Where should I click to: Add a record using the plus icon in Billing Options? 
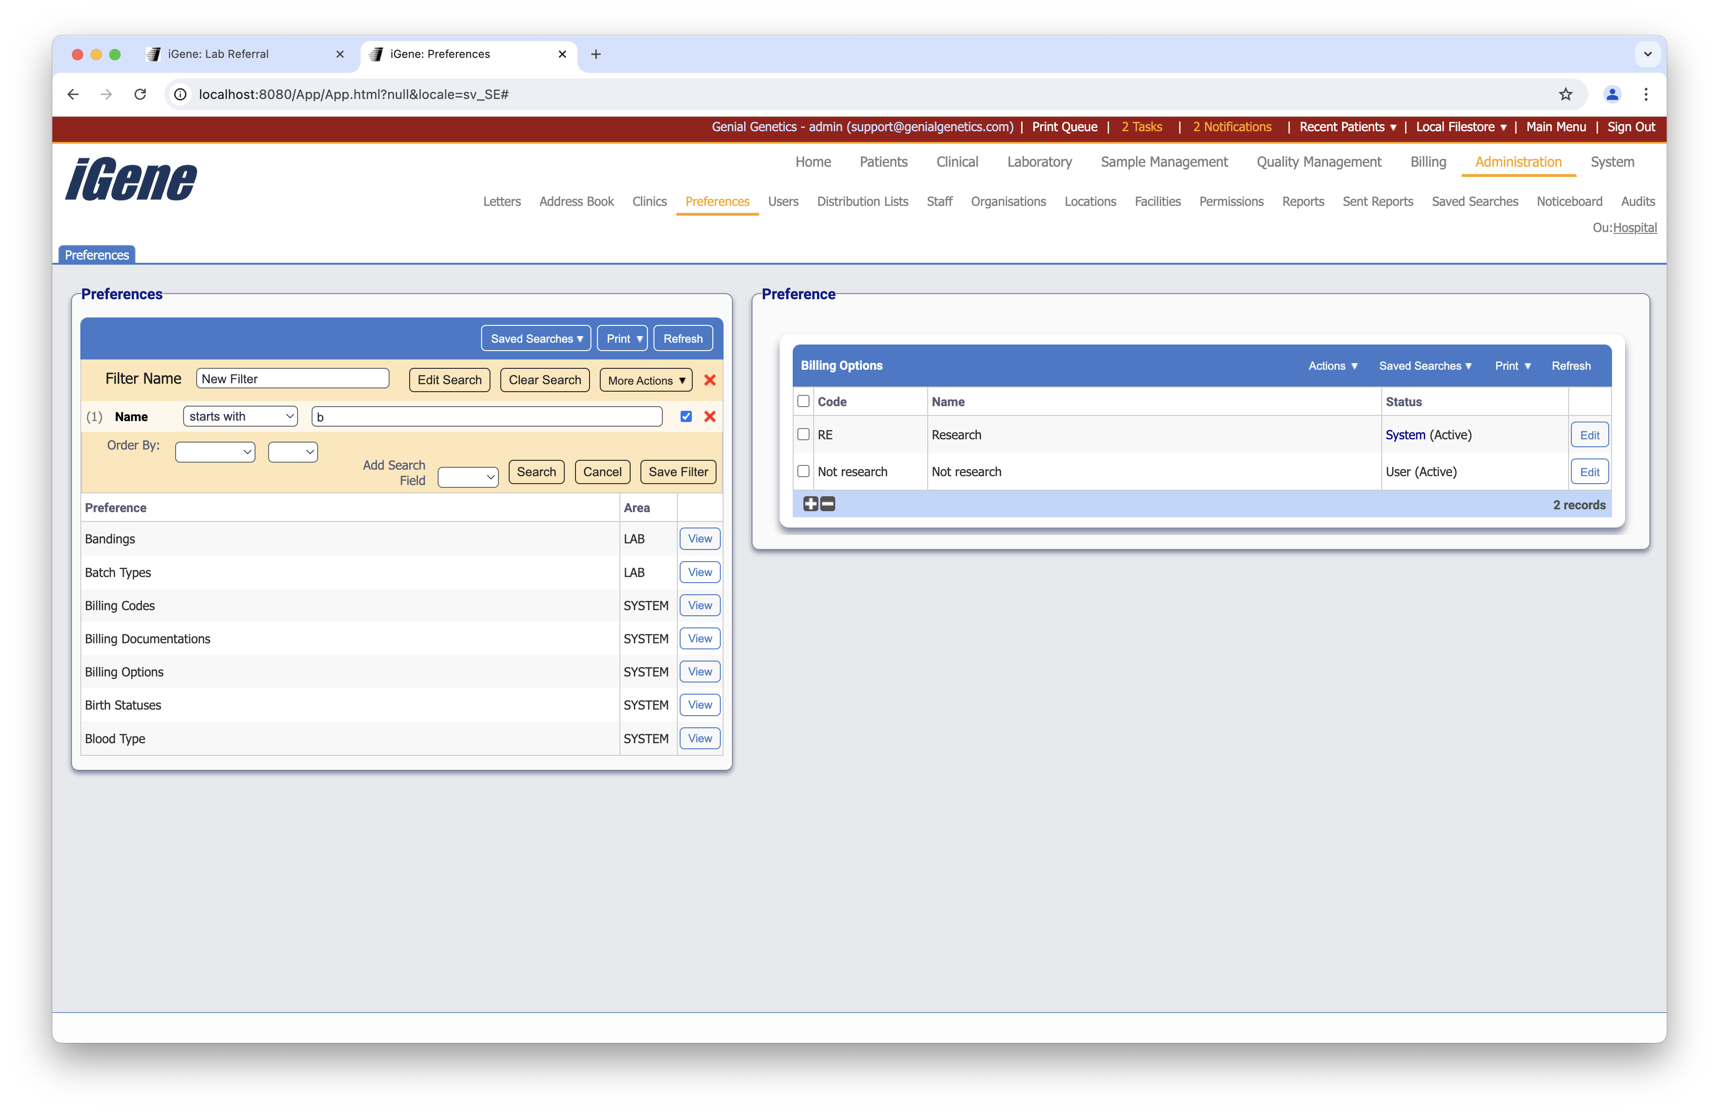(x=810, y=504)
